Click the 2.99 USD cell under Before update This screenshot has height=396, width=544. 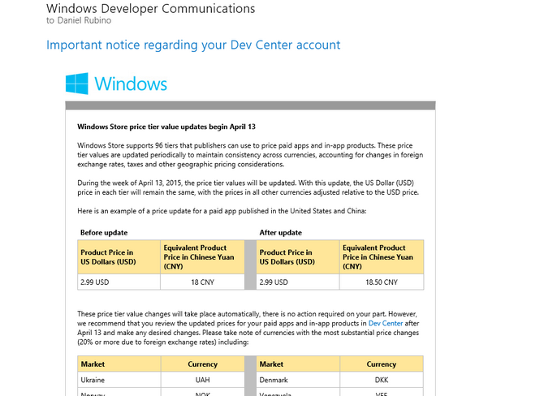pos(119,282)
